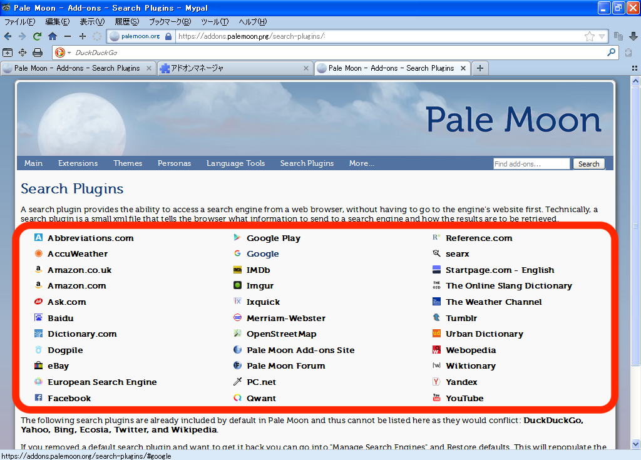Open the Startpage.com - English link
The width and height of the screenshot is (641, 460).
tap(500, 270)
